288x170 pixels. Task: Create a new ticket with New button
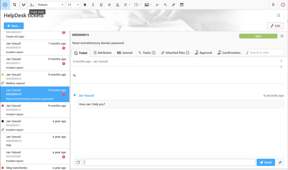(x=14, y=26)
